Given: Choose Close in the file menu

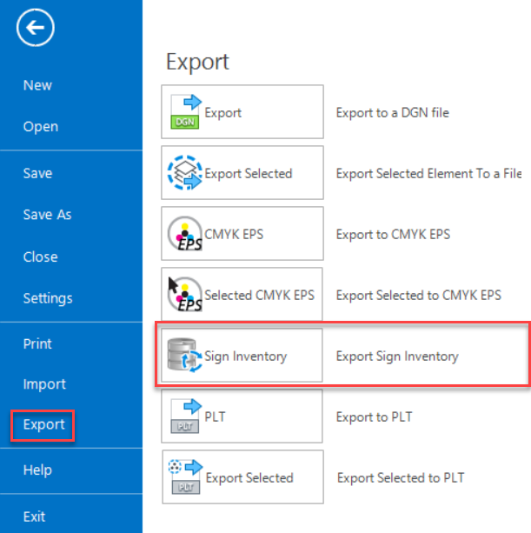Looking at the screenshot, I should [41, 257].
